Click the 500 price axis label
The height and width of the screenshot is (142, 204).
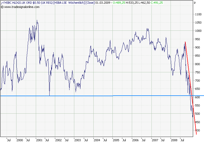(x=197, y=114)
